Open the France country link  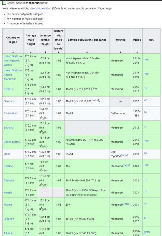pos(8,205)
